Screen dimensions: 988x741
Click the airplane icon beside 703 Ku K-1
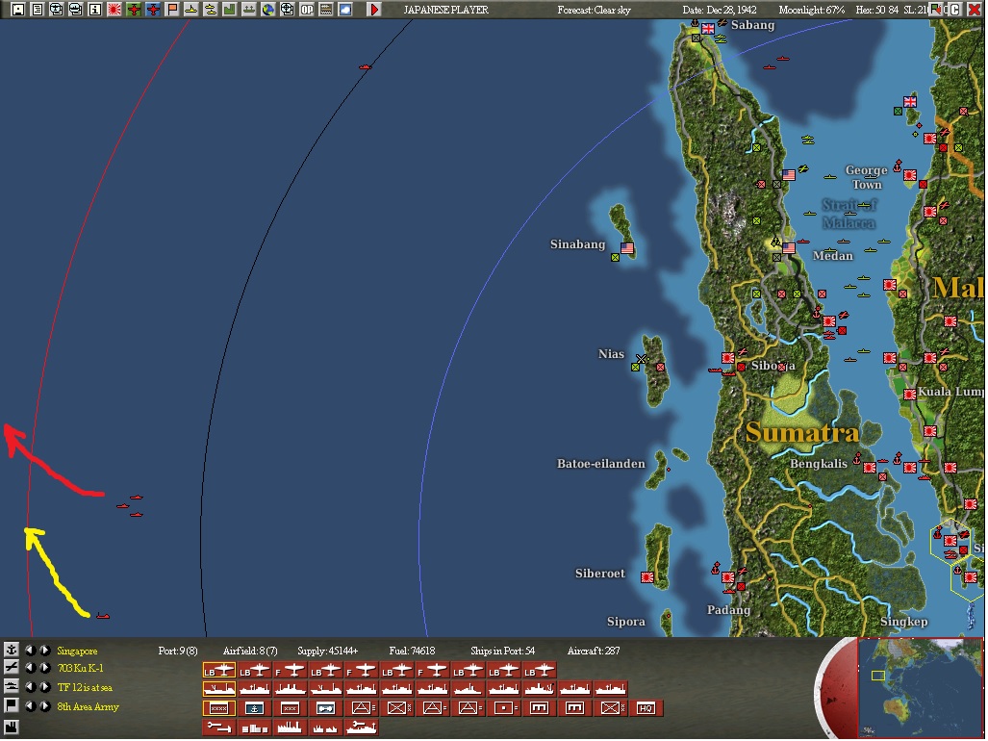(12, 668)
